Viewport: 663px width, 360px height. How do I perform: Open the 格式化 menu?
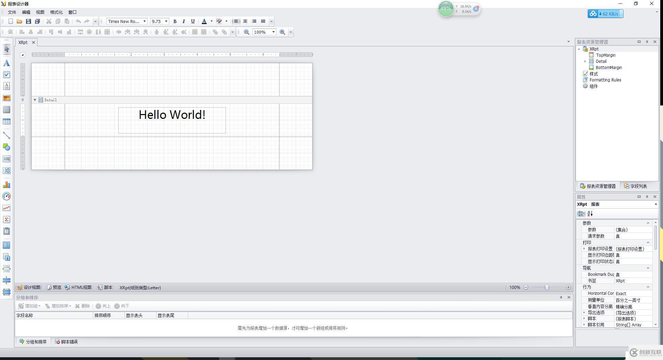pos(56,12)
